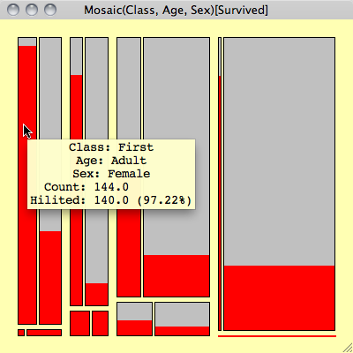353x353 pixels.
Task: Click red First-class child male bar
Action: pos(44,333)
